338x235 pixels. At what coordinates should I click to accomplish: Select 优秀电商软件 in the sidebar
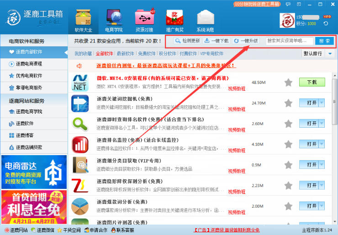click(34, 76)
